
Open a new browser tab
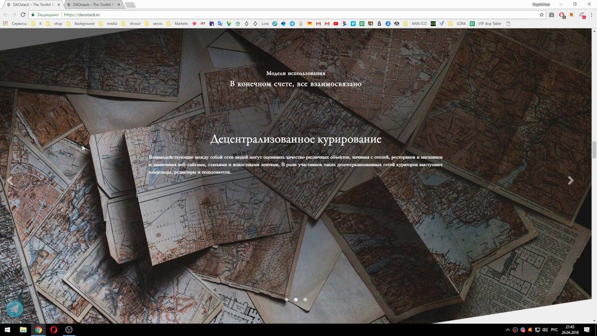[x=131, y=5]
